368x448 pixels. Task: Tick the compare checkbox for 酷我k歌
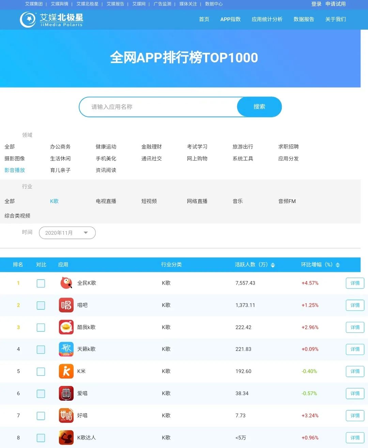[x=41, y=327]
